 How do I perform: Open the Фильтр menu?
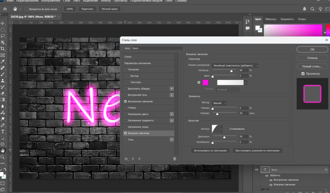click(105, 1)
